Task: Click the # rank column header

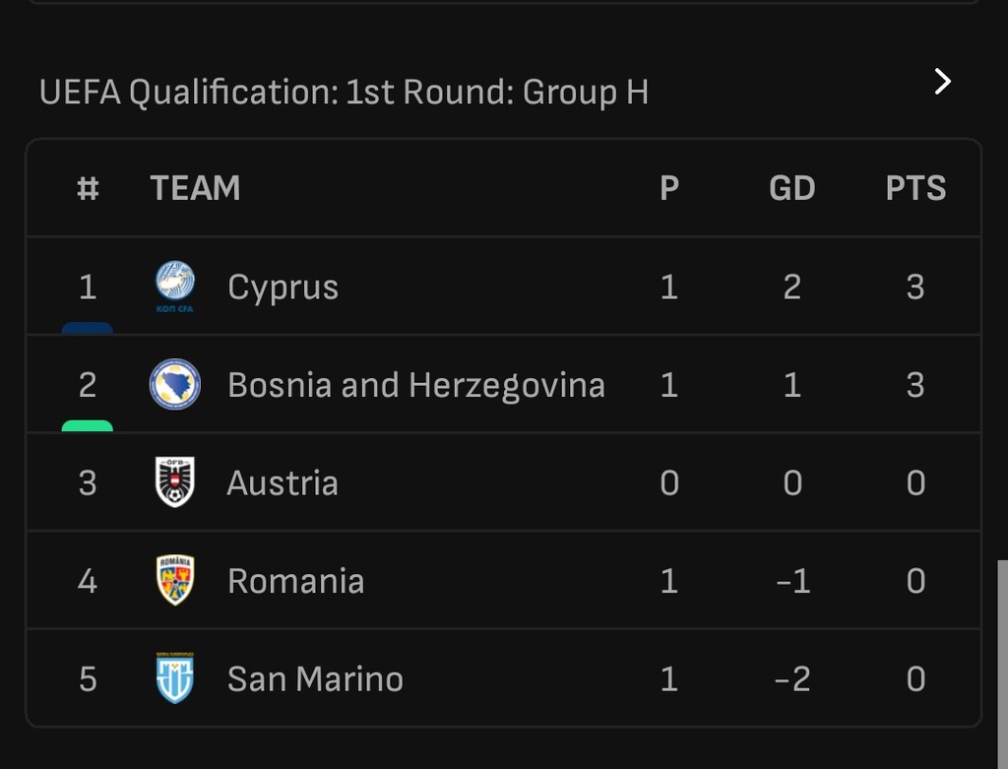Action: pos(88,188)
